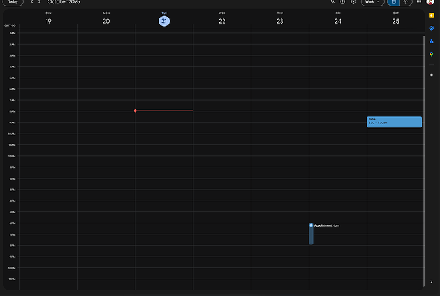Open the Appointment 6pm event block
Screen dimensions: 440x296
pos(311,236)
